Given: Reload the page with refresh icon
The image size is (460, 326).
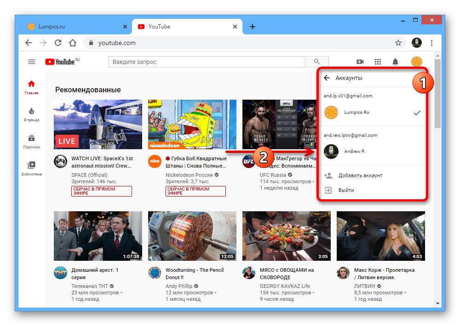Looking at the screenshot, I should (x=58, y=43).
